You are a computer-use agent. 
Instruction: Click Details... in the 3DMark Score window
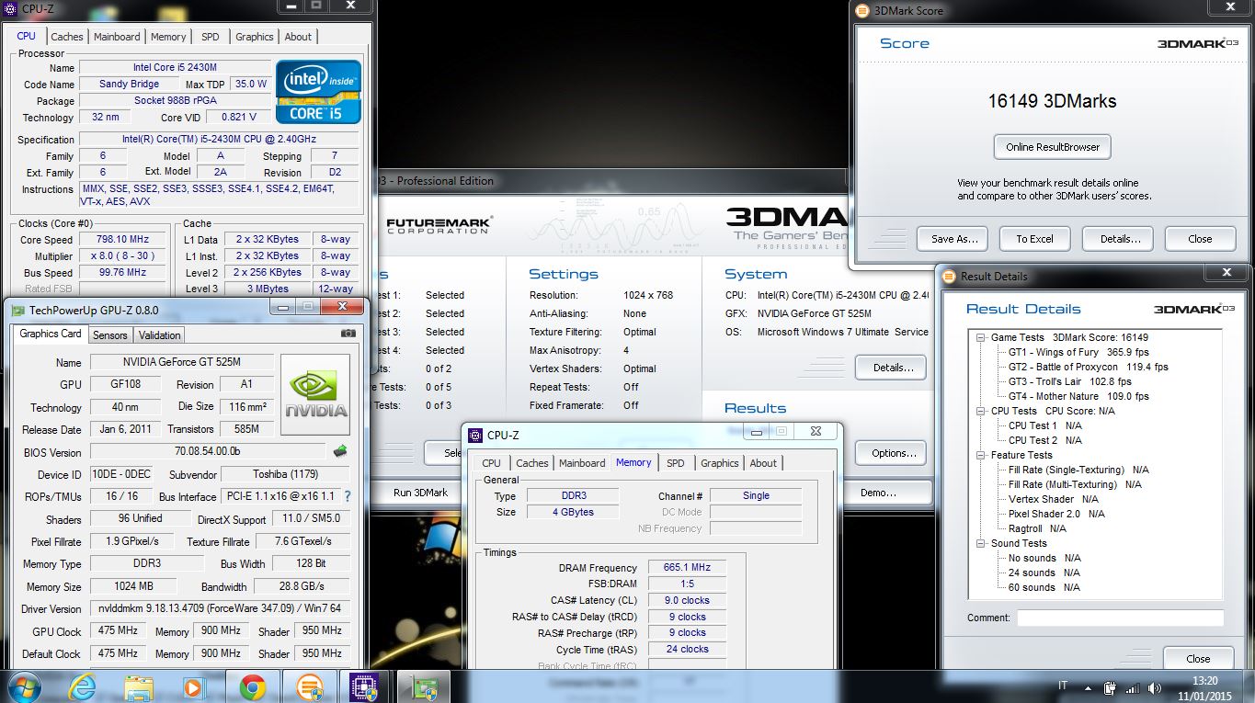tap(1120, 239)
